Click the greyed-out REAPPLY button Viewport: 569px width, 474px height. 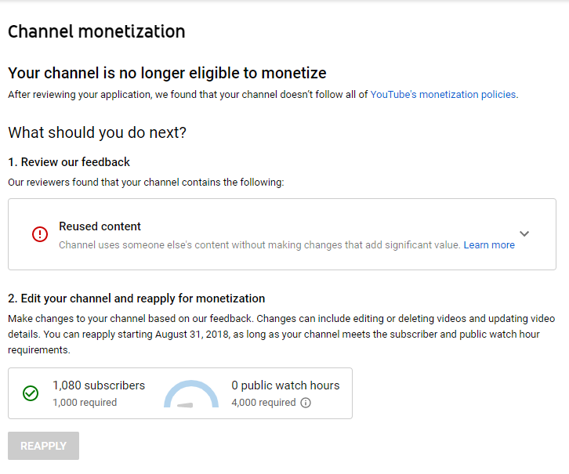pyautogui.click(x=44, y=446)
